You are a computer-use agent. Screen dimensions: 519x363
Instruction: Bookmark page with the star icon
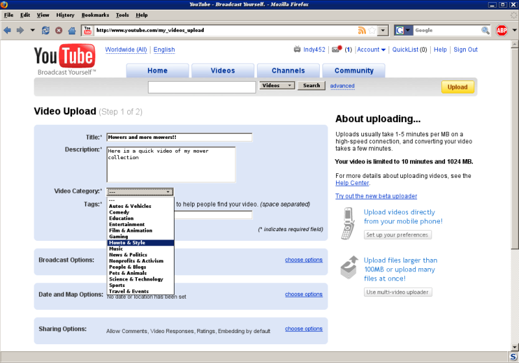372,31
